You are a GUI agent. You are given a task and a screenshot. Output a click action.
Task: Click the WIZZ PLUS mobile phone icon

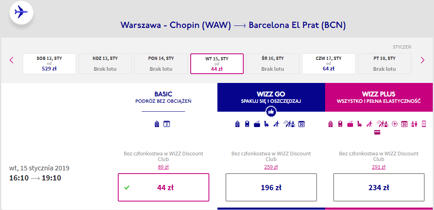pos(424,124)
